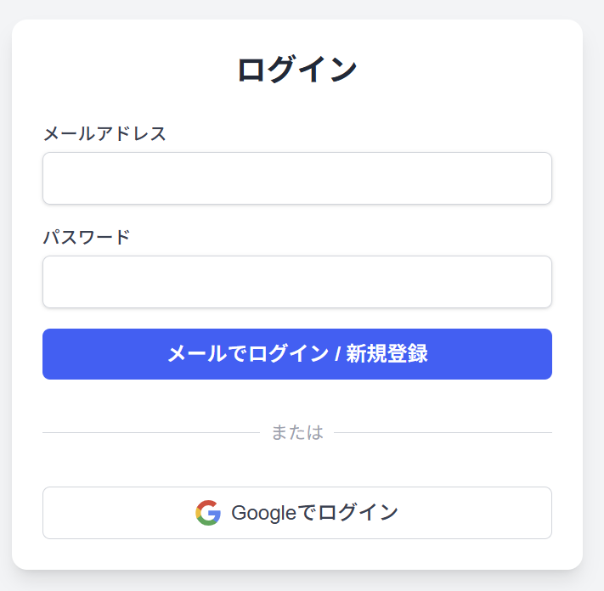This screenshot has height=591, width=604.
Task: Place cursor in the email address box
Action: point(297,178)
